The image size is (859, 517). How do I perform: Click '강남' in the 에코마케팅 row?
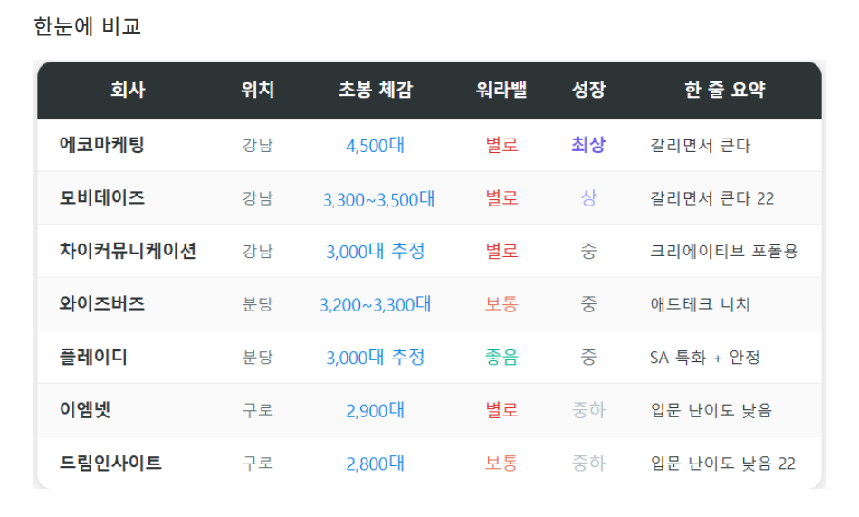click(257, 145)
